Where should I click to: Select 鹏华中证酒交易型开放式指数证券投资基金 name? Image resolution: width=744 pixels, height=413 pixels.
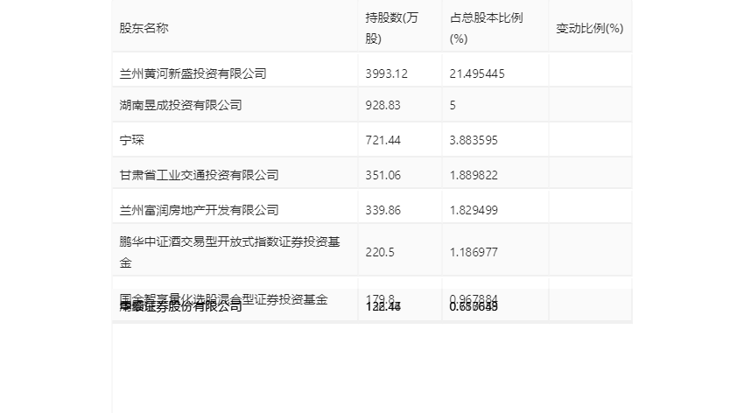pyautogui.click(x=229, y=252)
